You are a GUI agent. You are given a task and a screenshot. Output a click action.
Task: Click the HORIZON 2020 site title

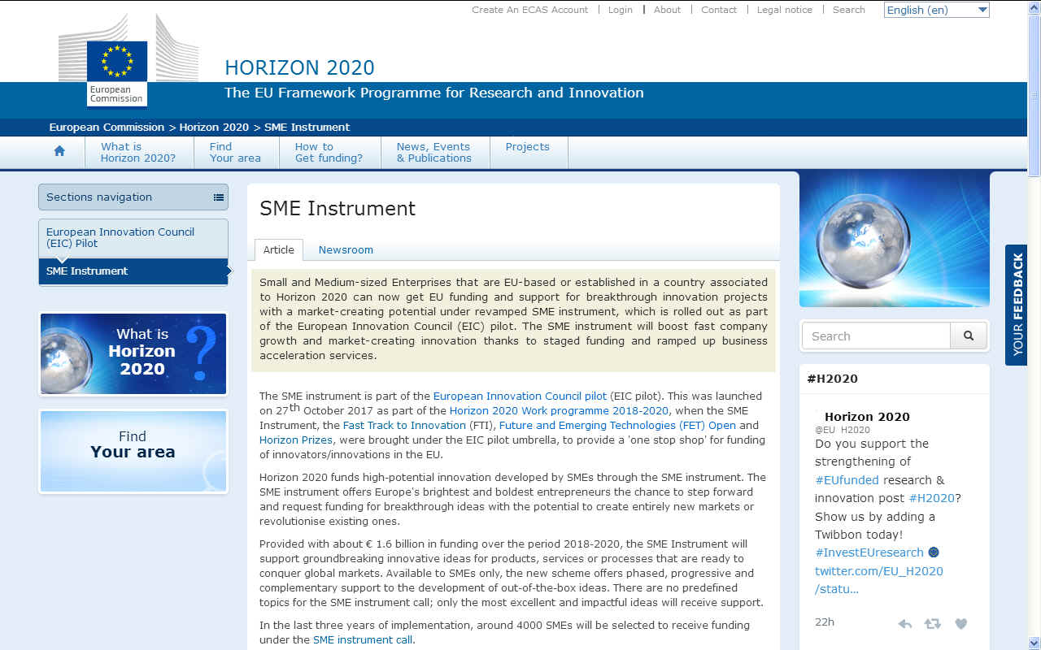tap(299, 68)
